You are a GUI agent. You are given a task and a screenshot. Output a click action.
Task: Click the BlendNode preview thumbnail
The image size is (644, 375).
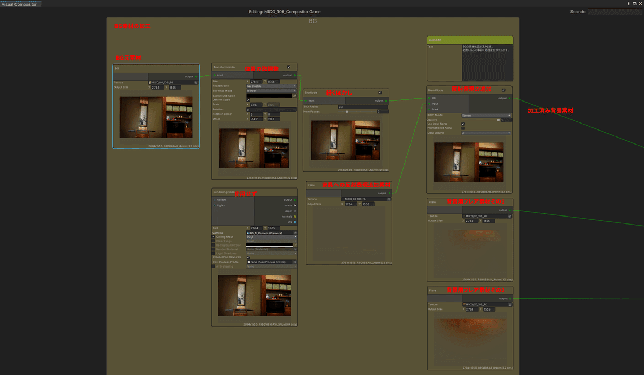tap(469, 161)
